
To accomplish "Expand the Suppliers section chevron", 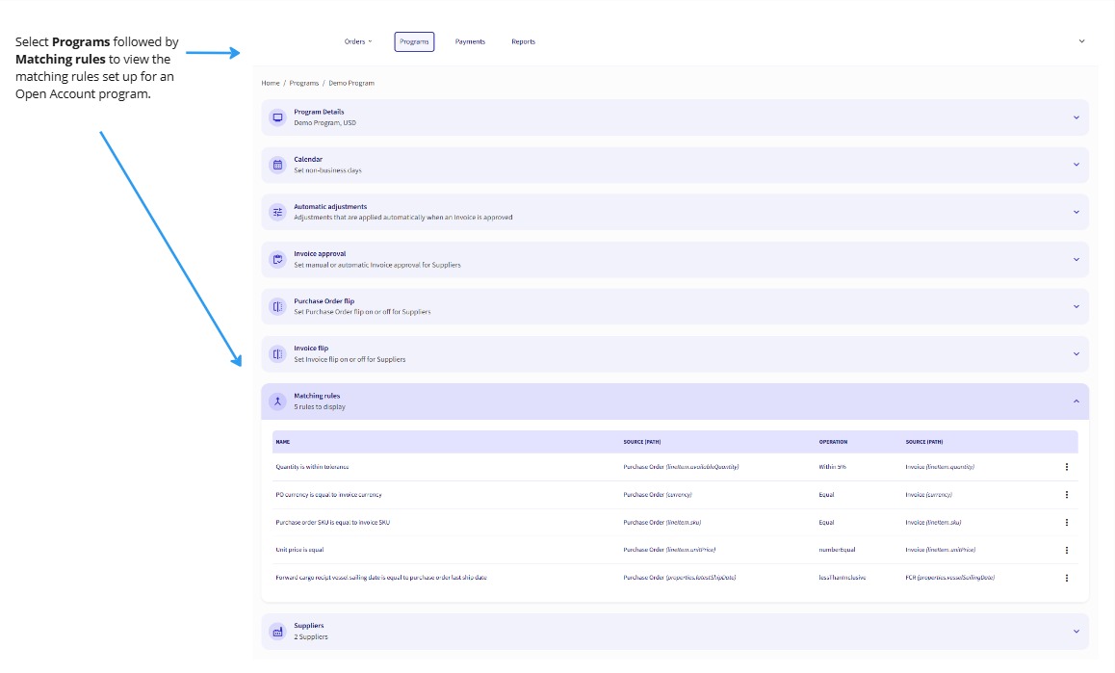I will click(x=1076, y=632).
